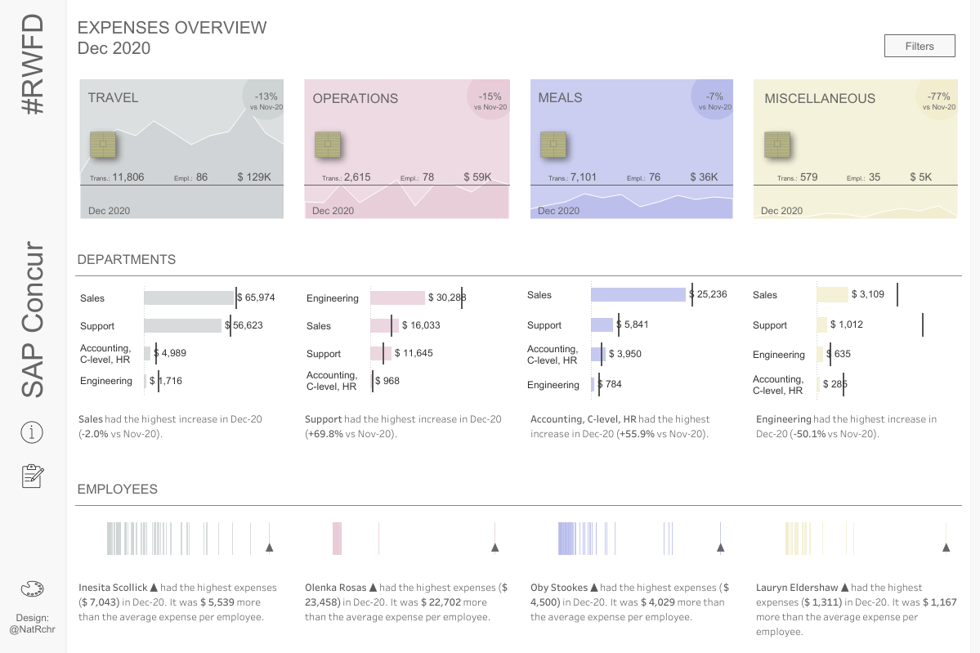Click the info icon in left sidebar

(32, 432)
